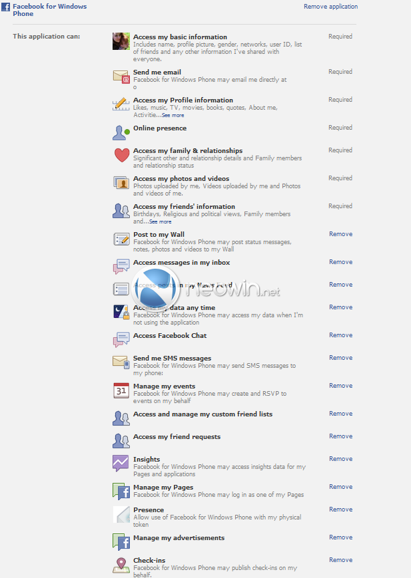Click the custom friend lists people icon

(121, 418)
